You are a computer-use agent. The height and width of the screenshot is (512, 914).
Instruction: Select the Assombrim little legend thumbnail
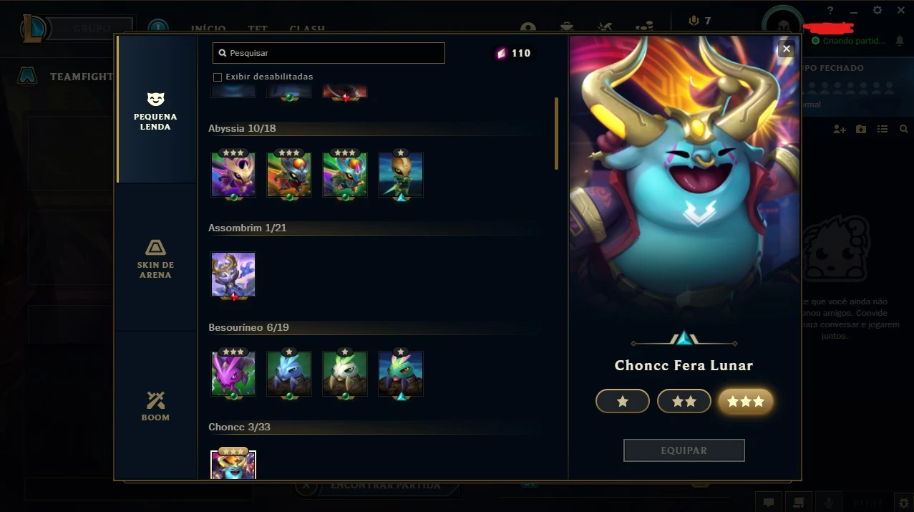pos(233,274)
